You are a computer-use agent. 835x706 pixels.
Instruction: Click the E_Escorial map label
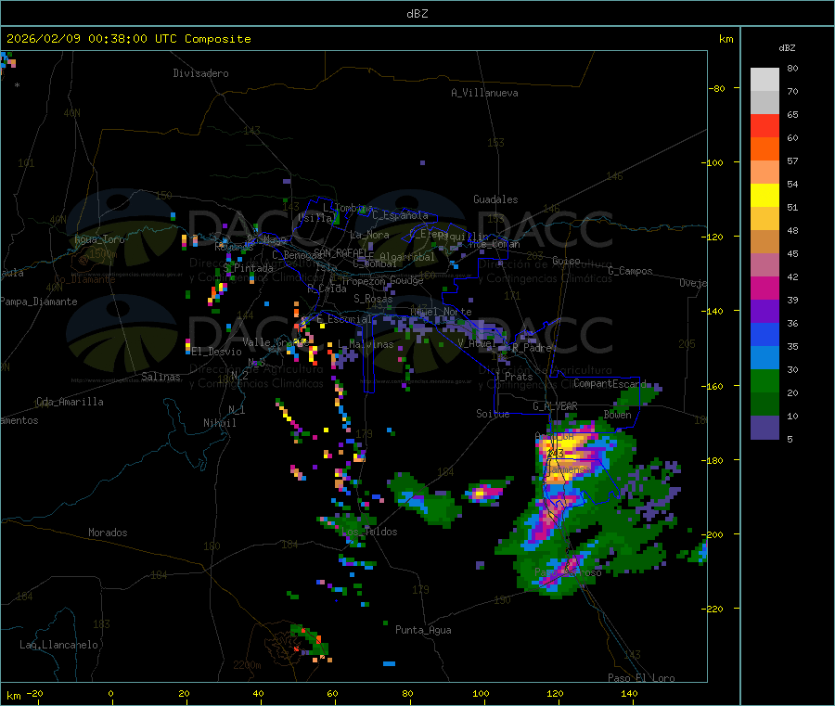pyautogui.click(x=343, y=319)
